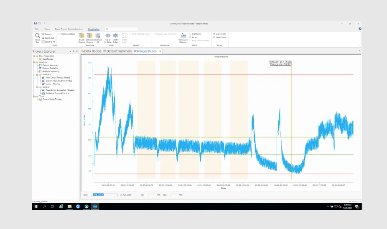Click the Dataset Statistics pi icon
The width and height of the screenshot is (387, 229).
(40, 69)
